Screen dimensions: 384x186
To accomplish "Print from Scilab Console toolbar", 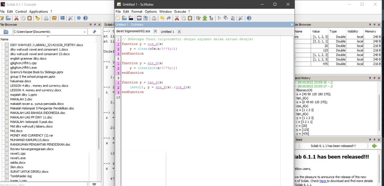I will point(46,18).
